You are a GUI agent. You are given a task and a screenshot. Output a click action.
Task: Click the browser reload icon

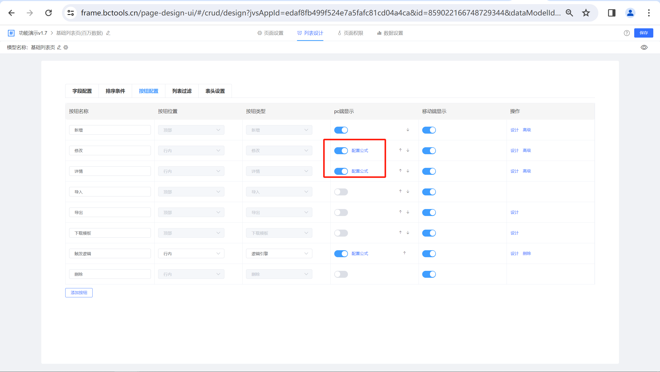point(48,13)
